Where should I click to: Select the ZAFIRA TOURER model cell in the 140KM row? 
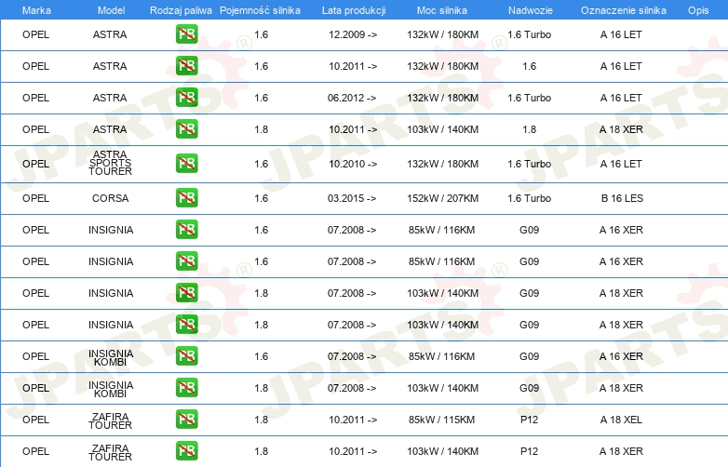(110, 452)
